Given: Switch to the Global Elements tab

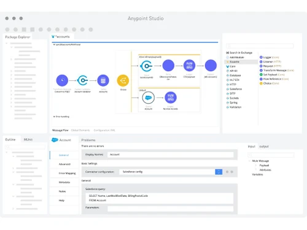Looking at the screenshot, I should [x=80, y=130].
